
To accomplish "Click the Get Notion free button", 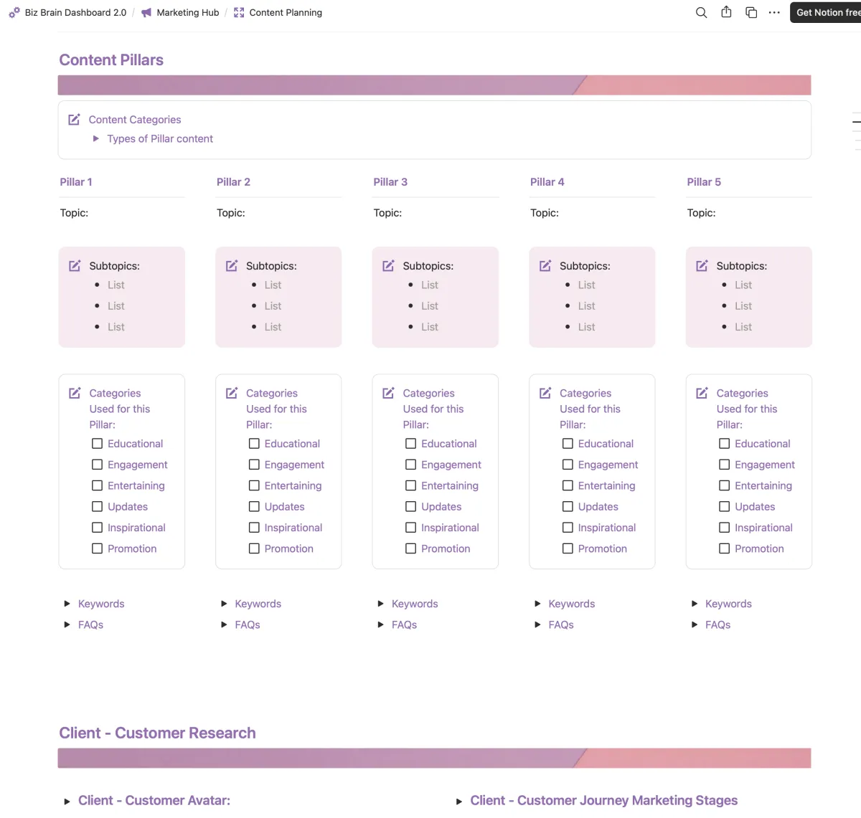I will [826, 12].
